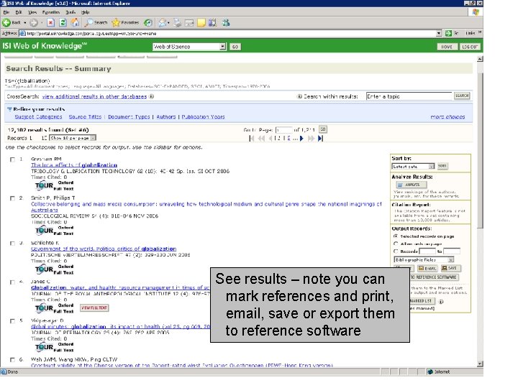The height and width of the screenshot is (388, 518).
Task: Jump to last page with the end arrow
Action: tap(320, 138)
